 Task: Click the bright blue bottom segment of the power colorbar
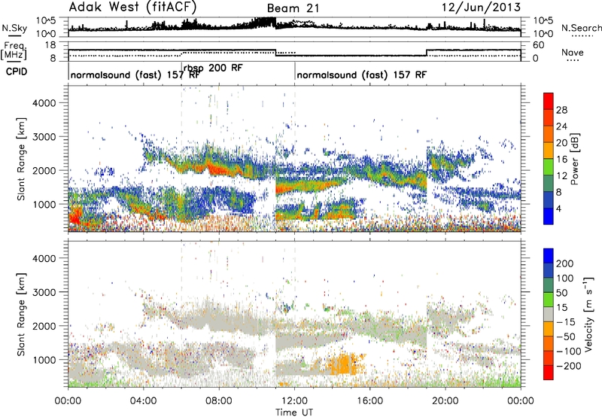(x=549, y=216)
